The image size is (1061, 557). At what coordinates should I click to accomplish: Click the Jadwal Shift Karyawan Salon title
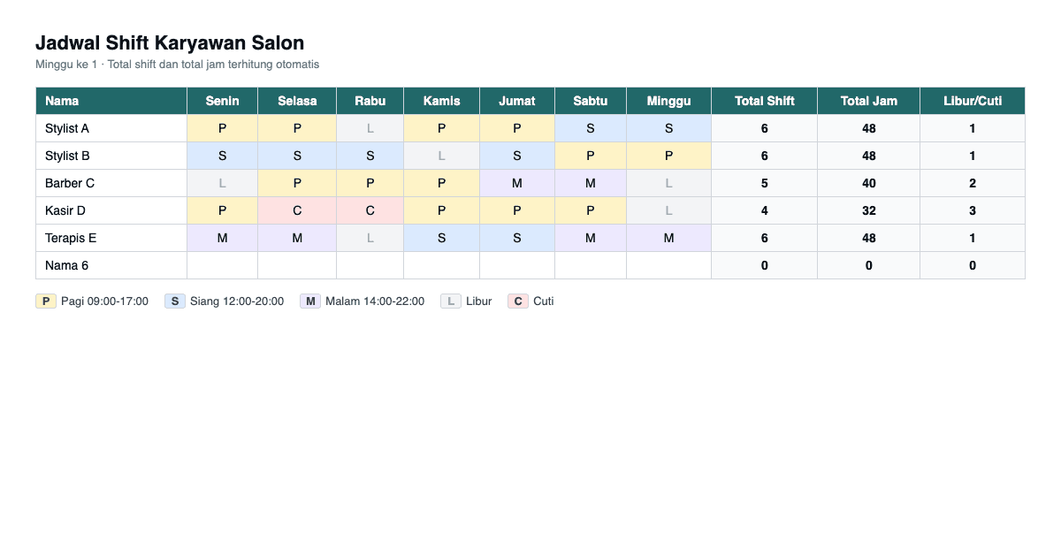pos(170,42)
